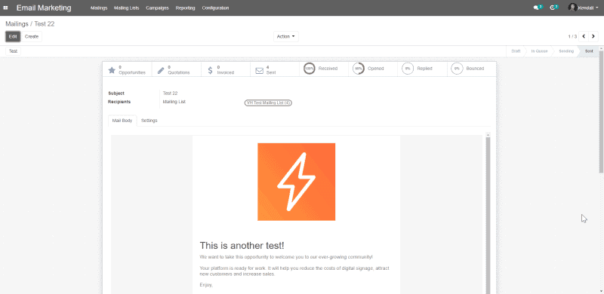Open the apps grid menu icon
This screenshot has height=294, width=604.
pos(5,8)
